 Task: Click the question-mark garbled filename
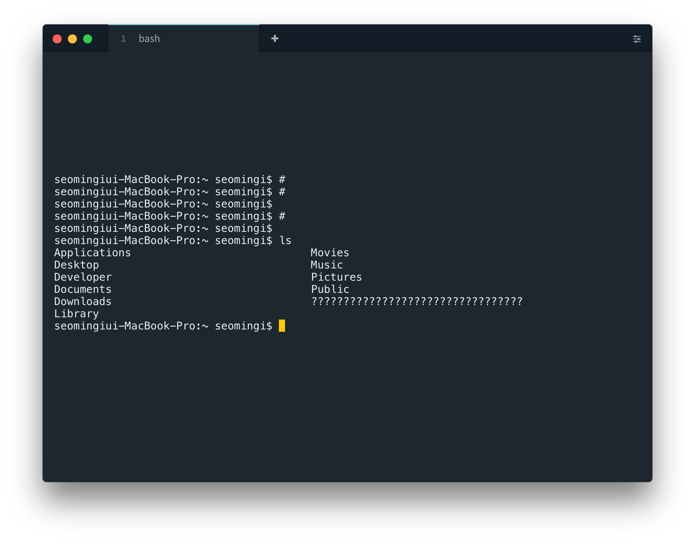click(417, 301)
